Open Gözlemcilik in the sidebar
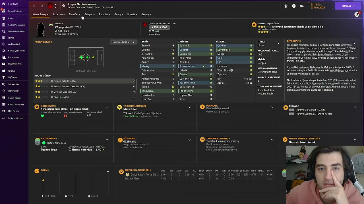 click(x=13, y=84)
